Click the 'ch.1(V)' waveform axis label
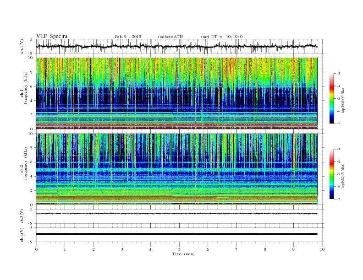This screenshot has height=280, width=363. point(22,46)
